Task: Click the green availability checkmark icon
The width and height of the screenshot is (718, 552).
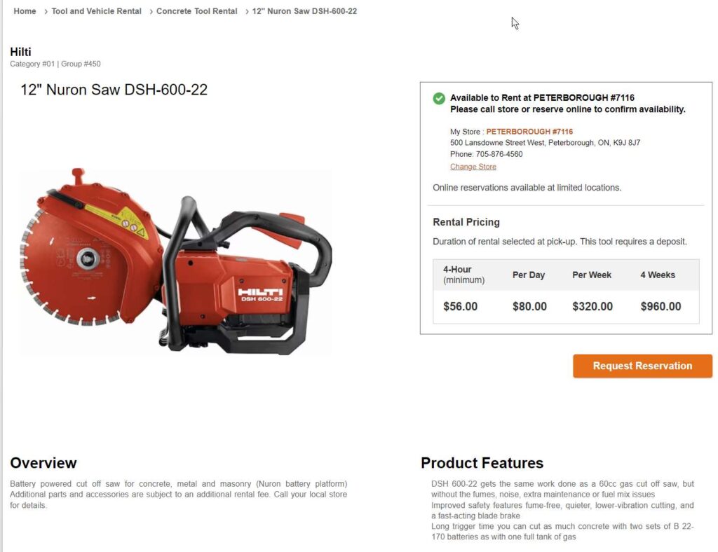Action: coord(439,98)
